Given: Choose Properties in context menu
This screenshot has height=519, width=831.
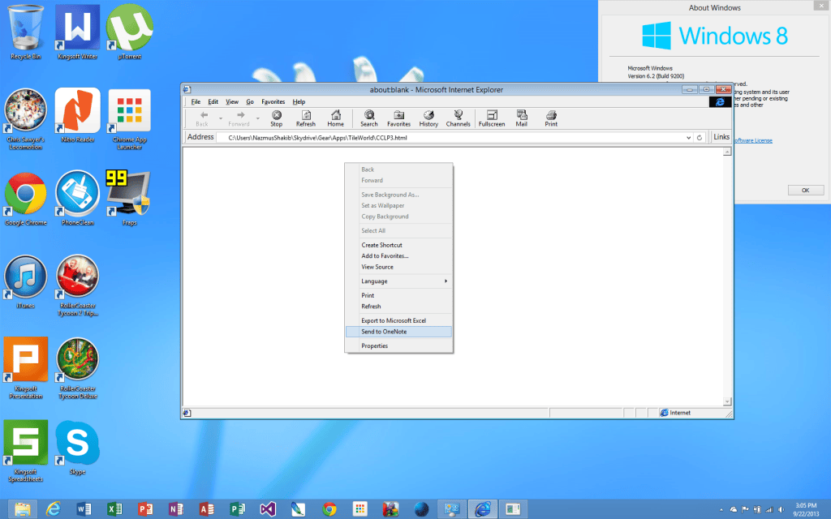Looking at the screenshot, I should pos(398,345).
